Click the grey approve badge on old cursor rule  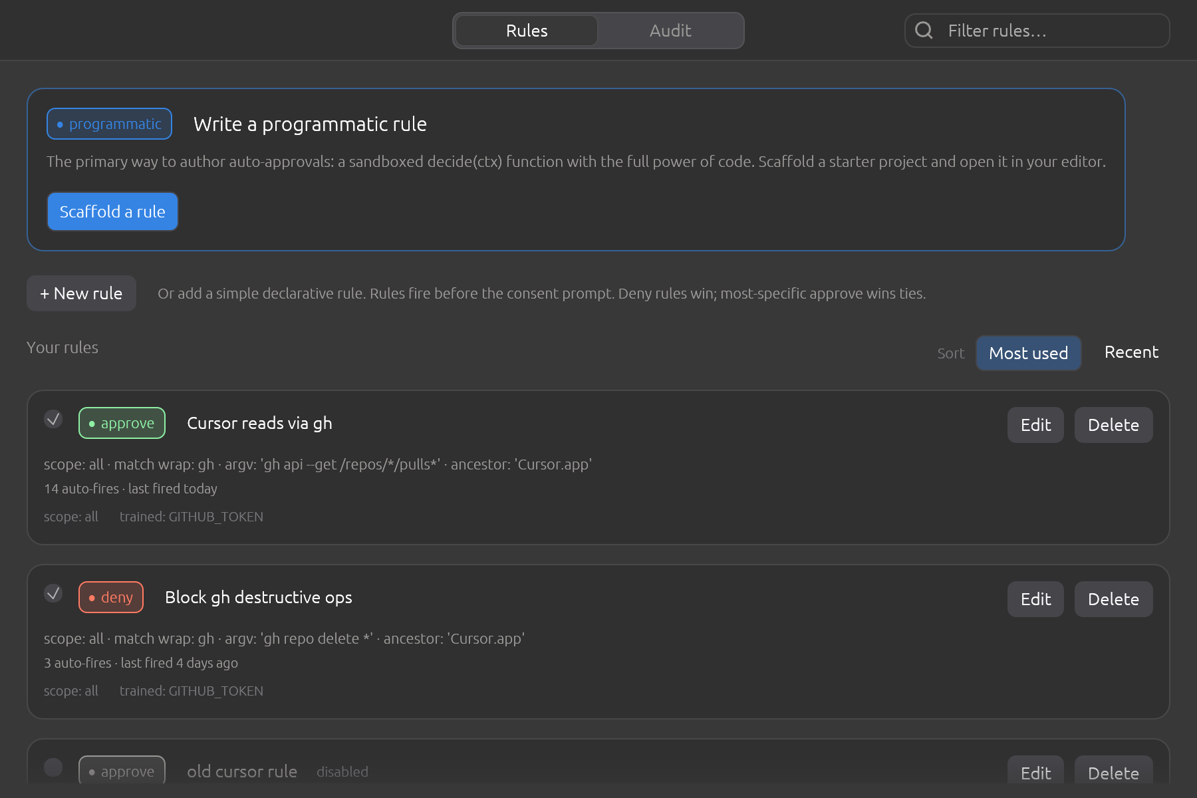click(122, 770)
